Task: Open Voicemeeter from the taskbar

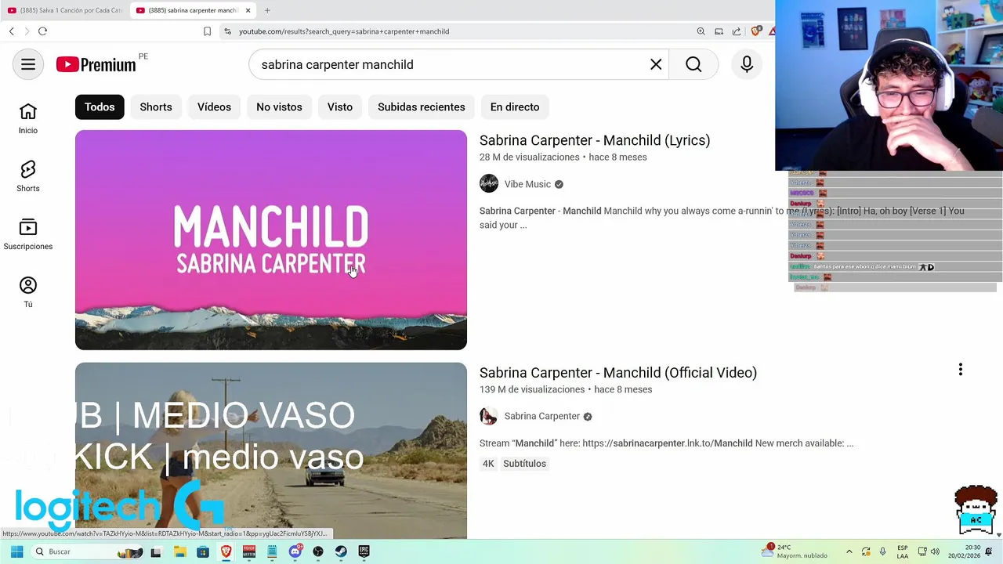Action: [x=249, y=551]
